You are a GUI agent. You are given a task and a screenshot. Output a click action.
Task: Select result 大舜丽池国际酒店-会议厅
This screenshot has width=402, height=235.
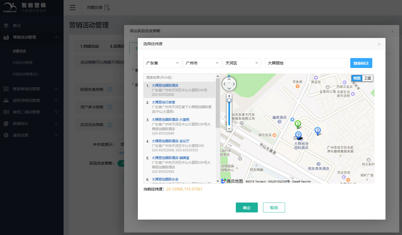(x=171, y=141)
